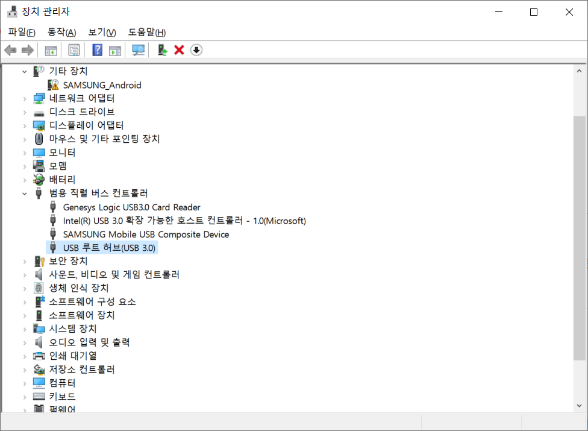The height and width of the screenshot is (431, 588).
Task: Open the 보기(V) menu
Action: point(102,33)
